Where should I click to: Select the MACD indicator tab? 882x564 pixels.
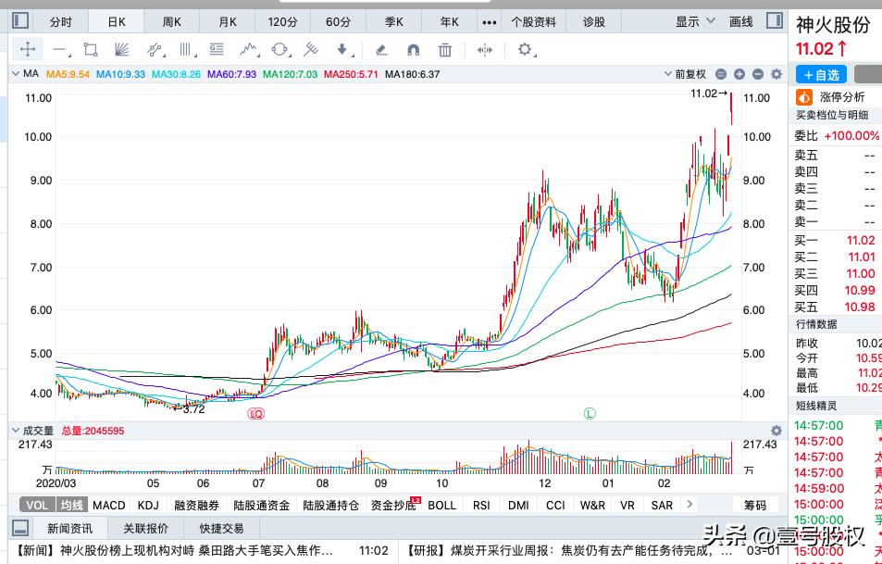(x=108, y=505)
